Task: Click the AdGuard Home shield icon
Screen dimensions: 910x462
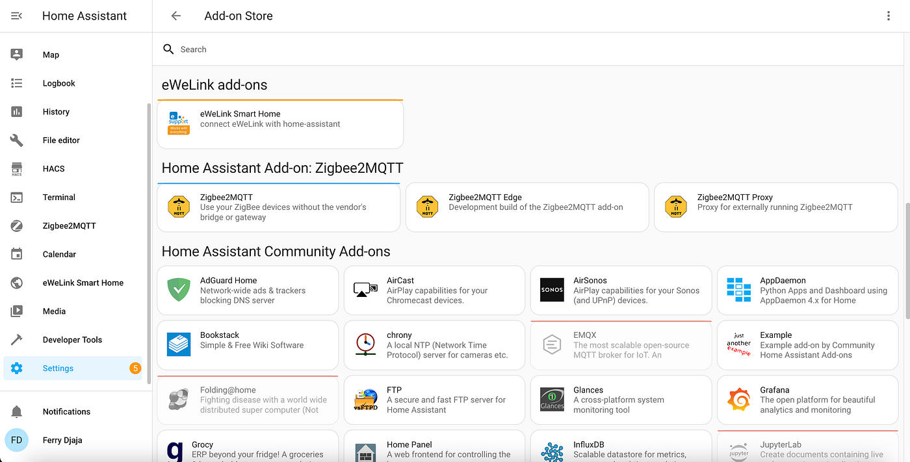Action: (x=179, y=290)
